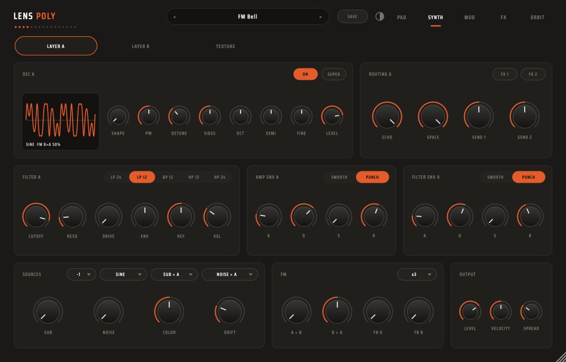
Task: Set Filter Env A to SMOOTH
Action: point(495,177)
